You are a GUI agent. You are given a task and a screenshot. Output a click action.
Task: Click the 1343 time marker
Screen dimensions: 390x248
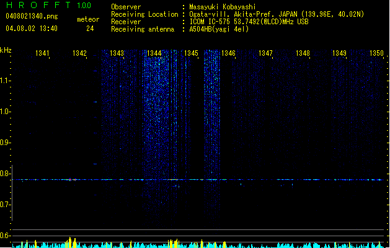[x=117, y=53]
